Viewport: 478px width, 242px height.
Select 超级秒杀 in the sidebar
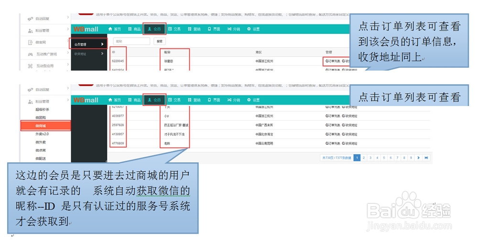click(42, 109)
